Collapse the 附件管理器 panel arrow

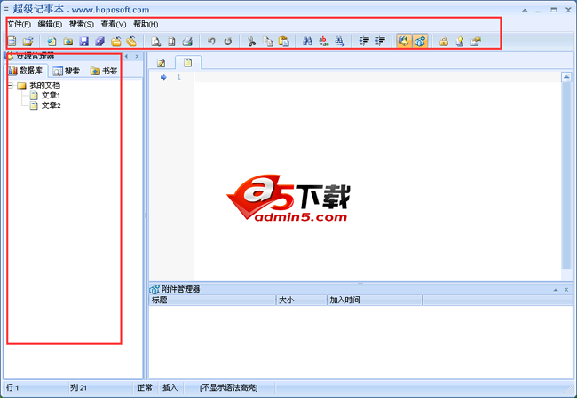[556, 290]
